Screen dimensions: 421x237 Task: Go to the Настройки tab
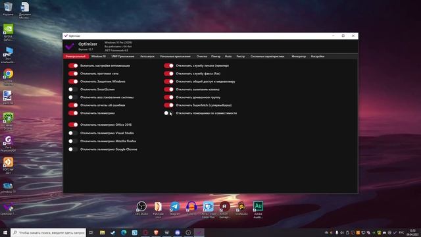pos(318,57)
